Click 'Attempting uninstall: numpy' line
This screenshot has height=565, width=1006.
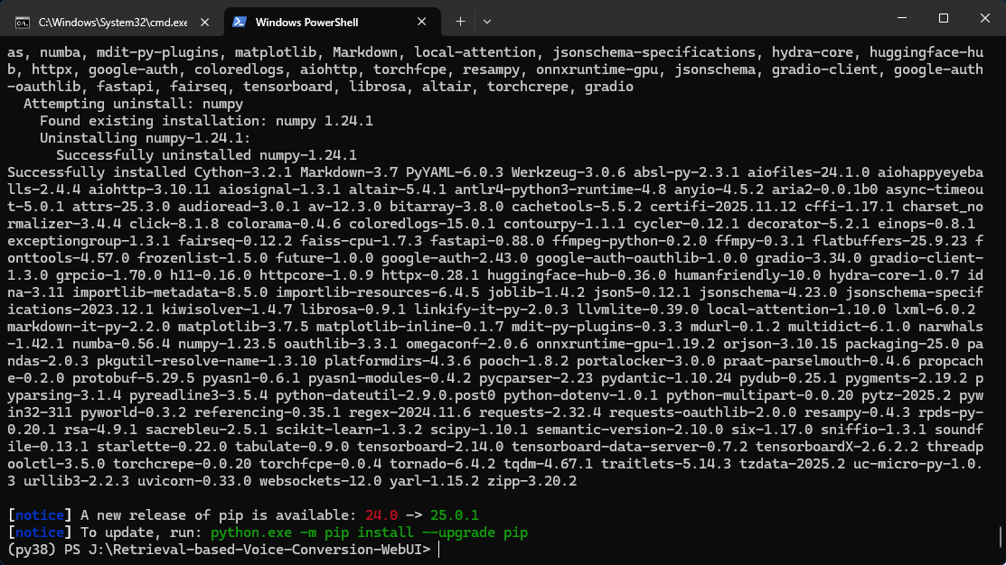(133, 104)
